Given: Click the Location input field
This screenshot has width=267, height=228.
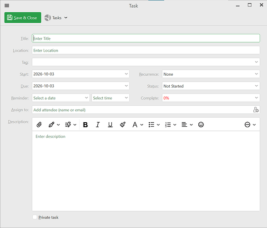Looking at the screenshot, I should pyautogui.click(x=146, y=50).
